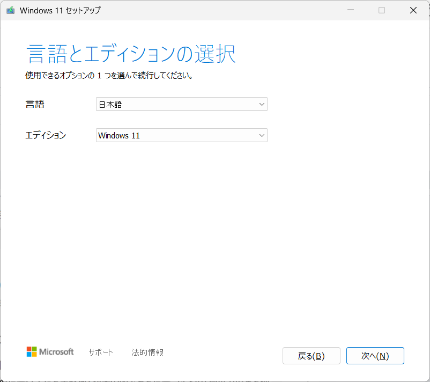
Task: Click the エディション field label
Action: [x=46, y=135]
